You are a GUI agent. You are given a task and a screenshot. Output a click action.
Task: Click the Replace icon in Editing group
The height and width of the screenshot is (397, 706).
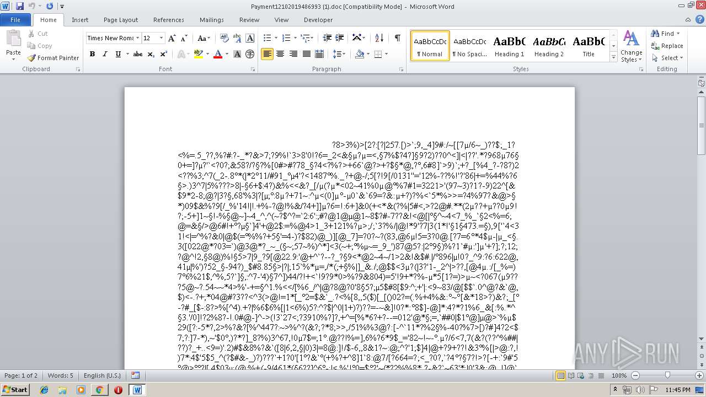point(655,46)
